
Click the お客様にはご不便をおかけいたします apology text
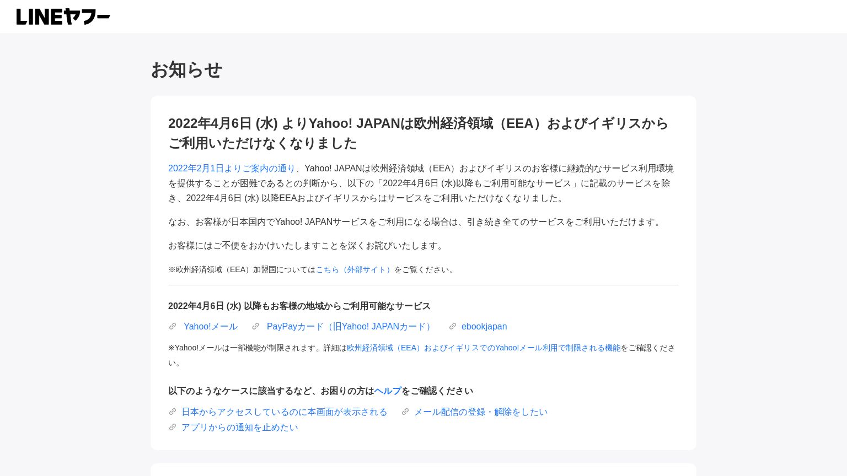pyautogui.click(x=307, y=246)
